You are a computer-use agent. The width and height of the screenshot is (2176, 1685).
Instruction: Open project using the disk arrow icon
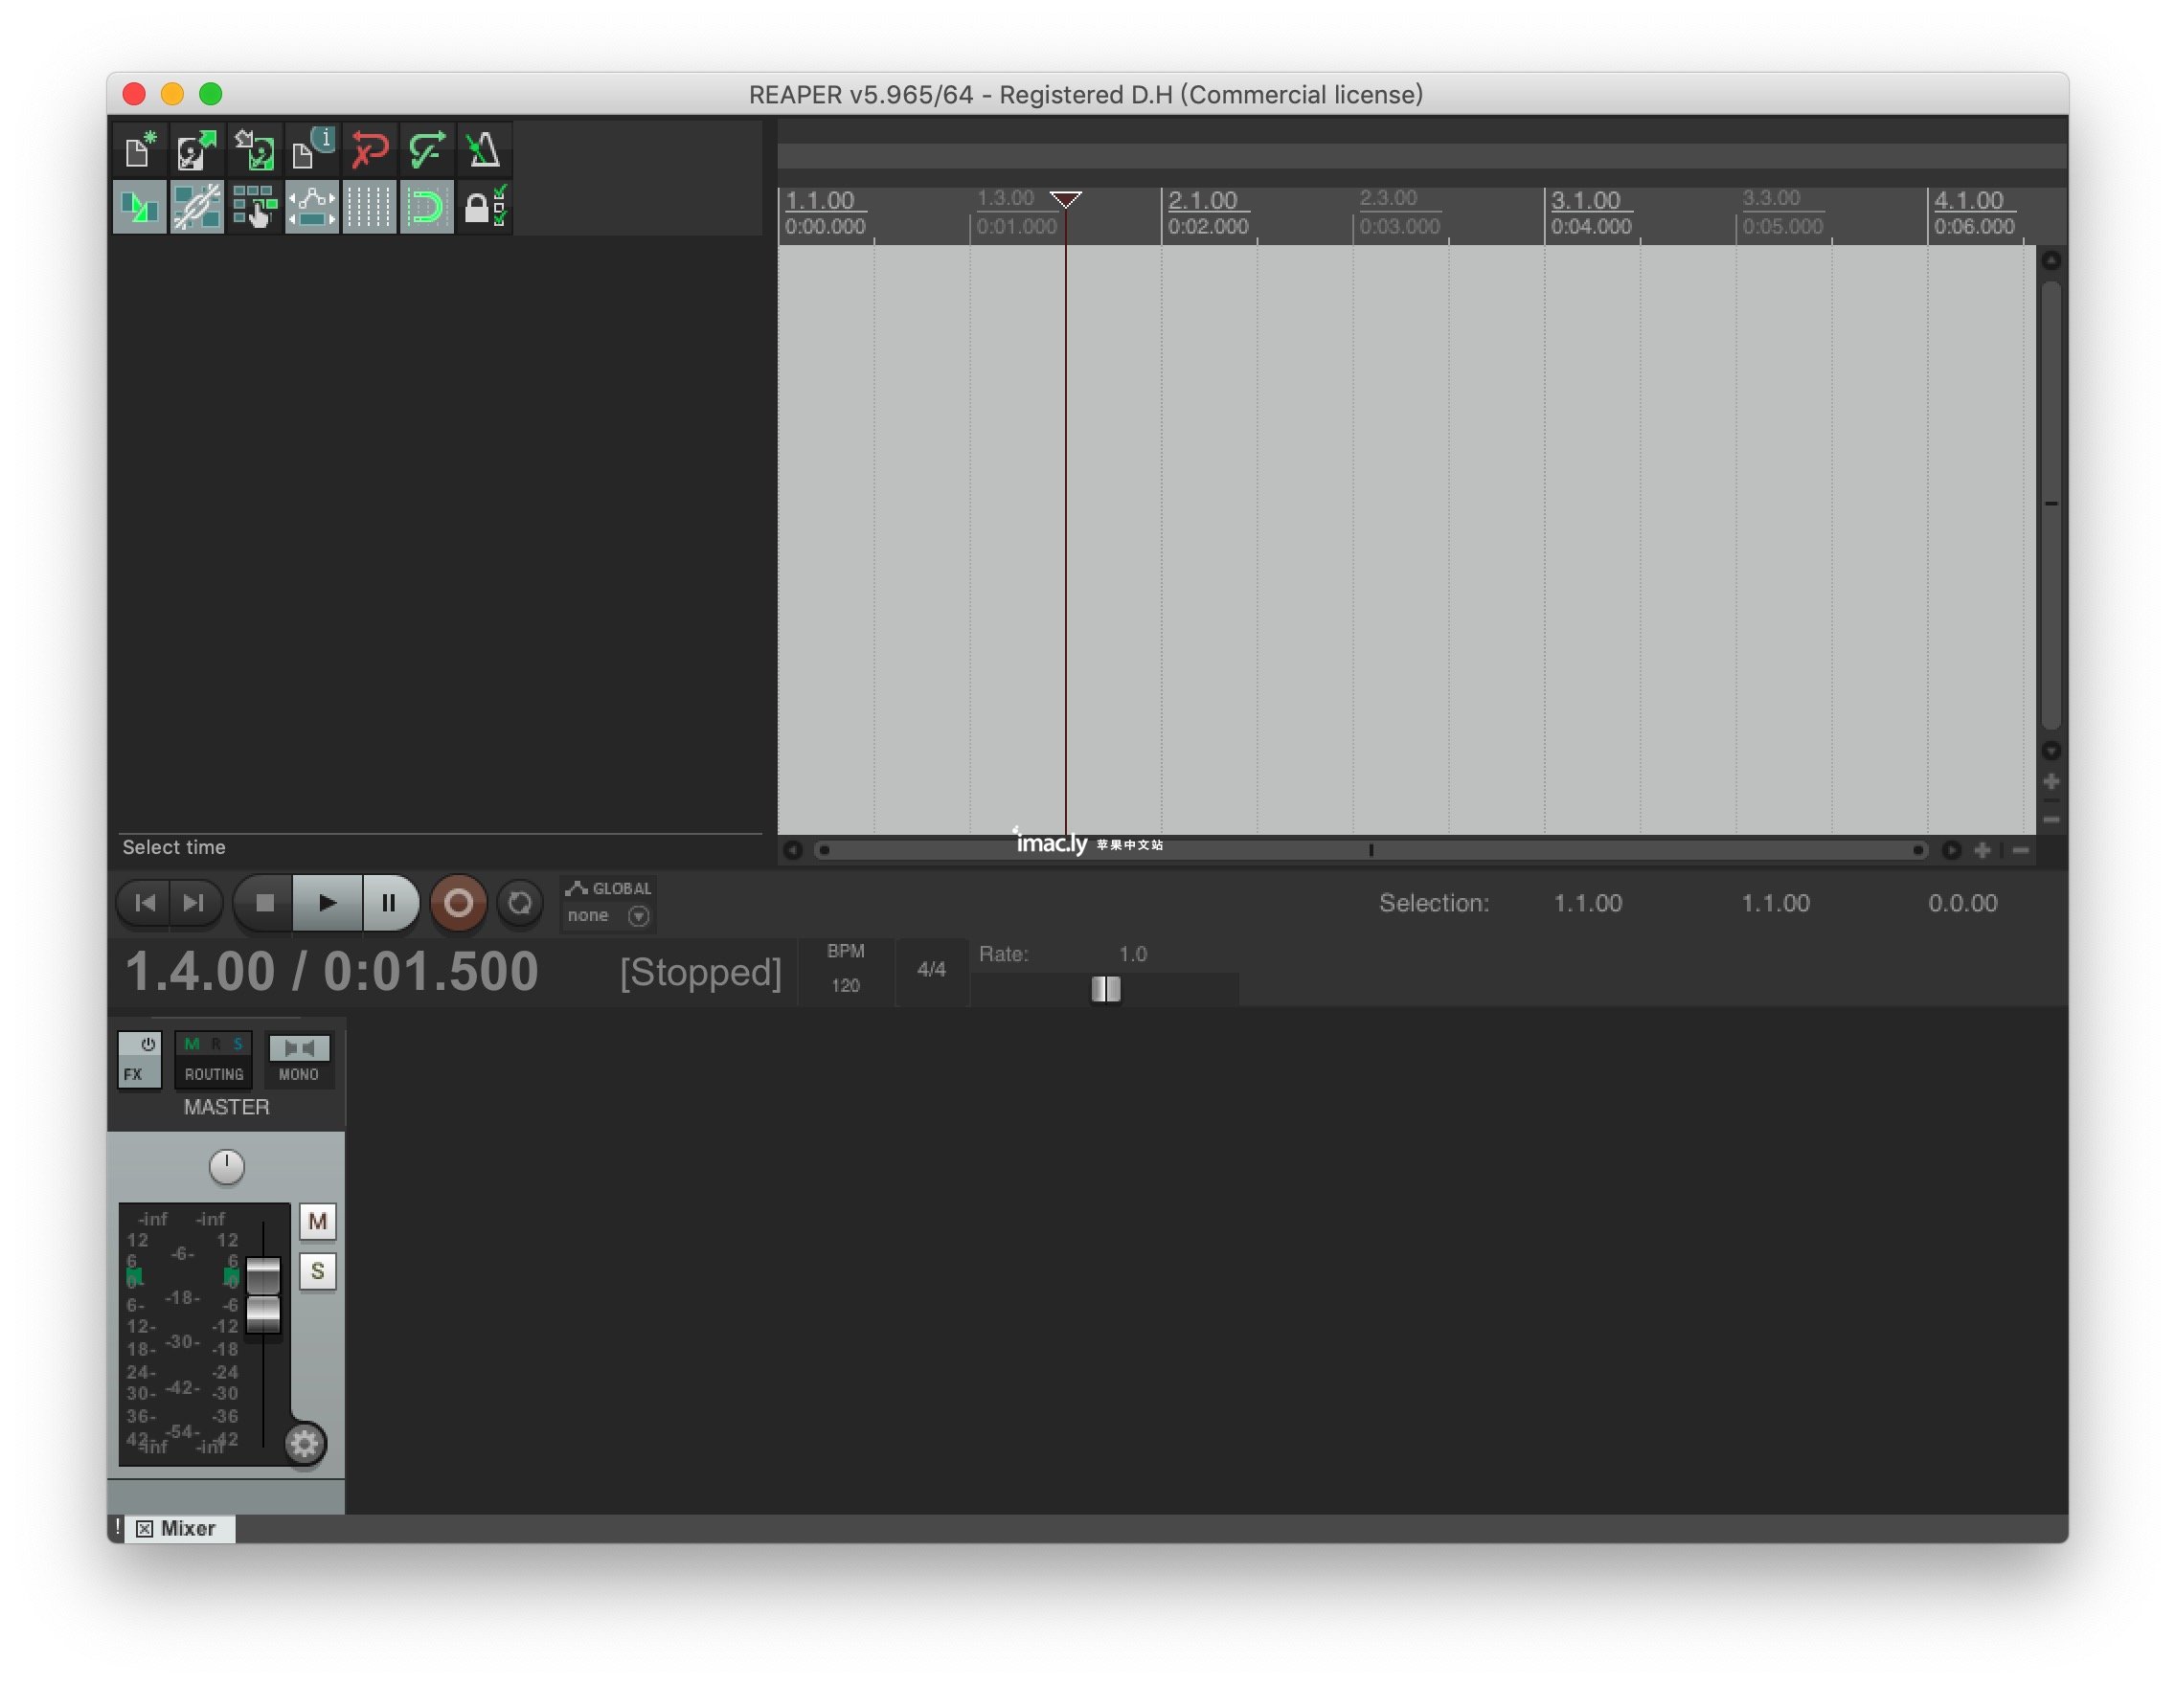[x=196, y=150]
